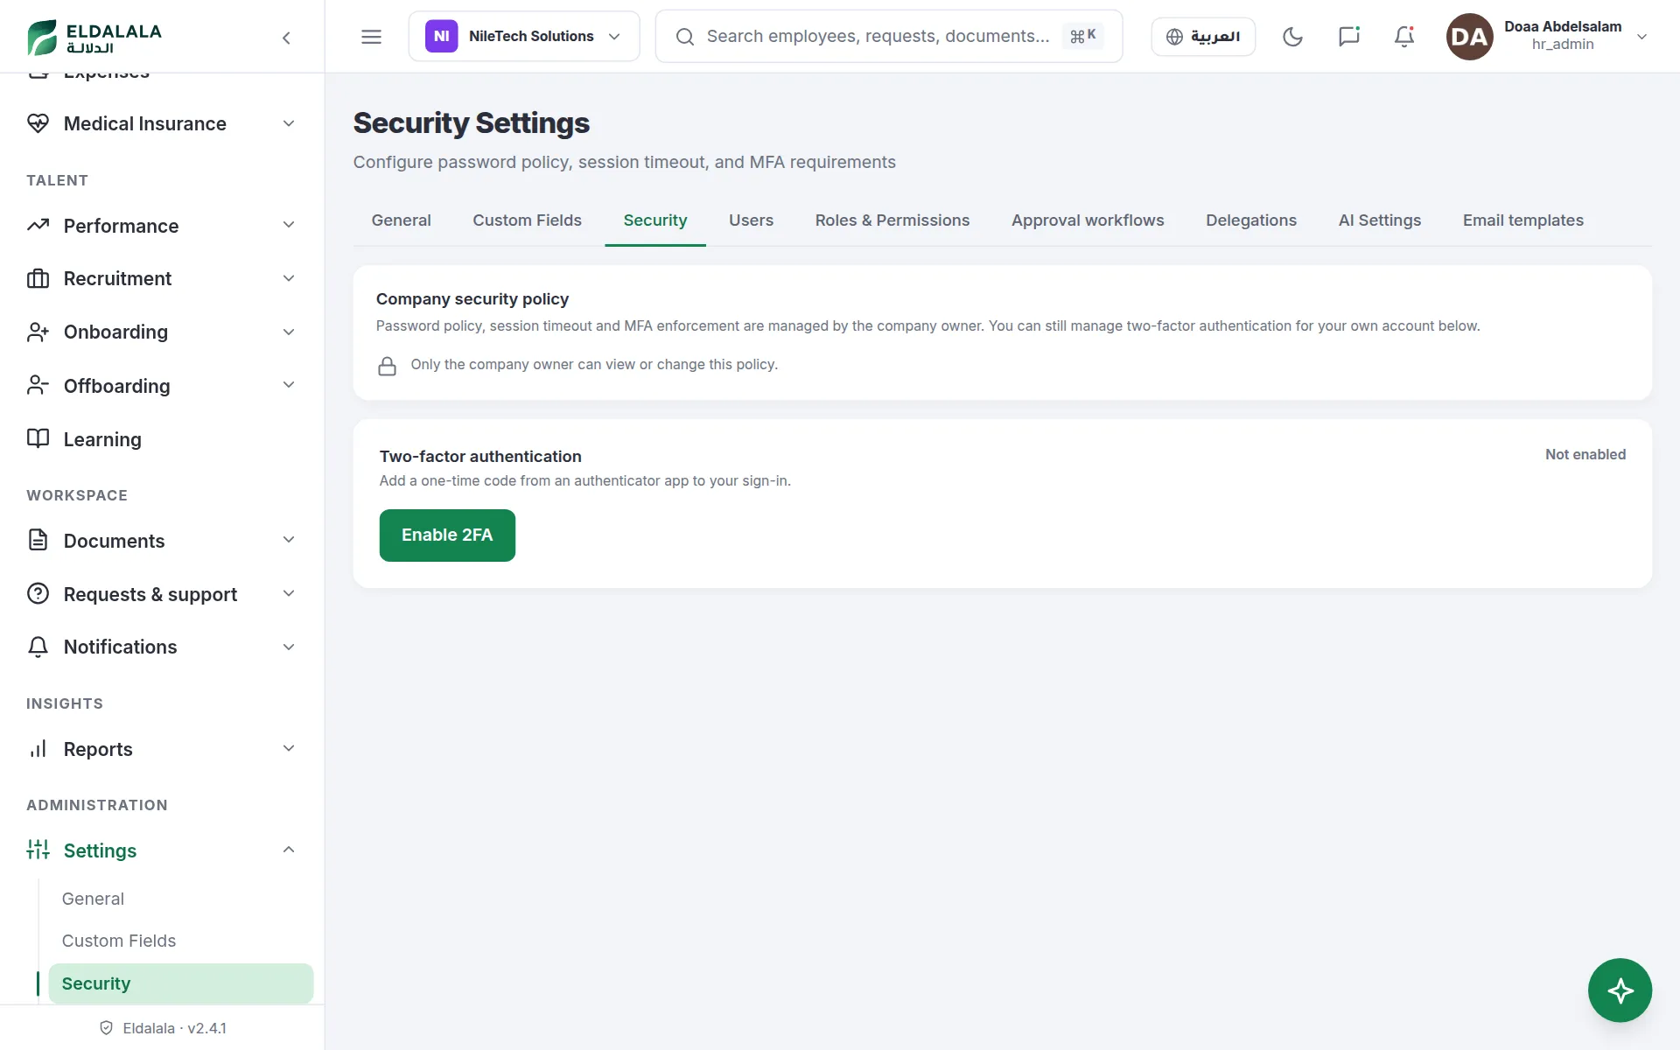Click the Medical Insurance heart icon
This screenshot has height=1050, width=1680.
pos(38,123)
